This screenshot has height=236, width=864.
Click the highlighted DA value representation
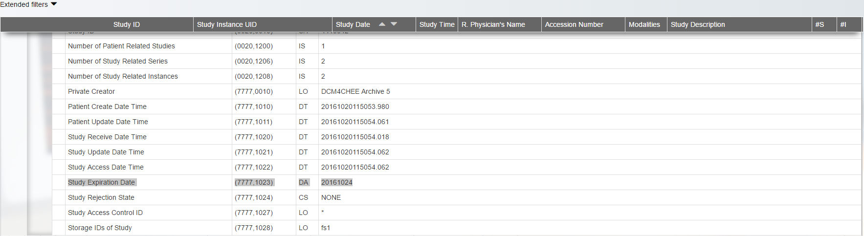click(x=304, y=182)
